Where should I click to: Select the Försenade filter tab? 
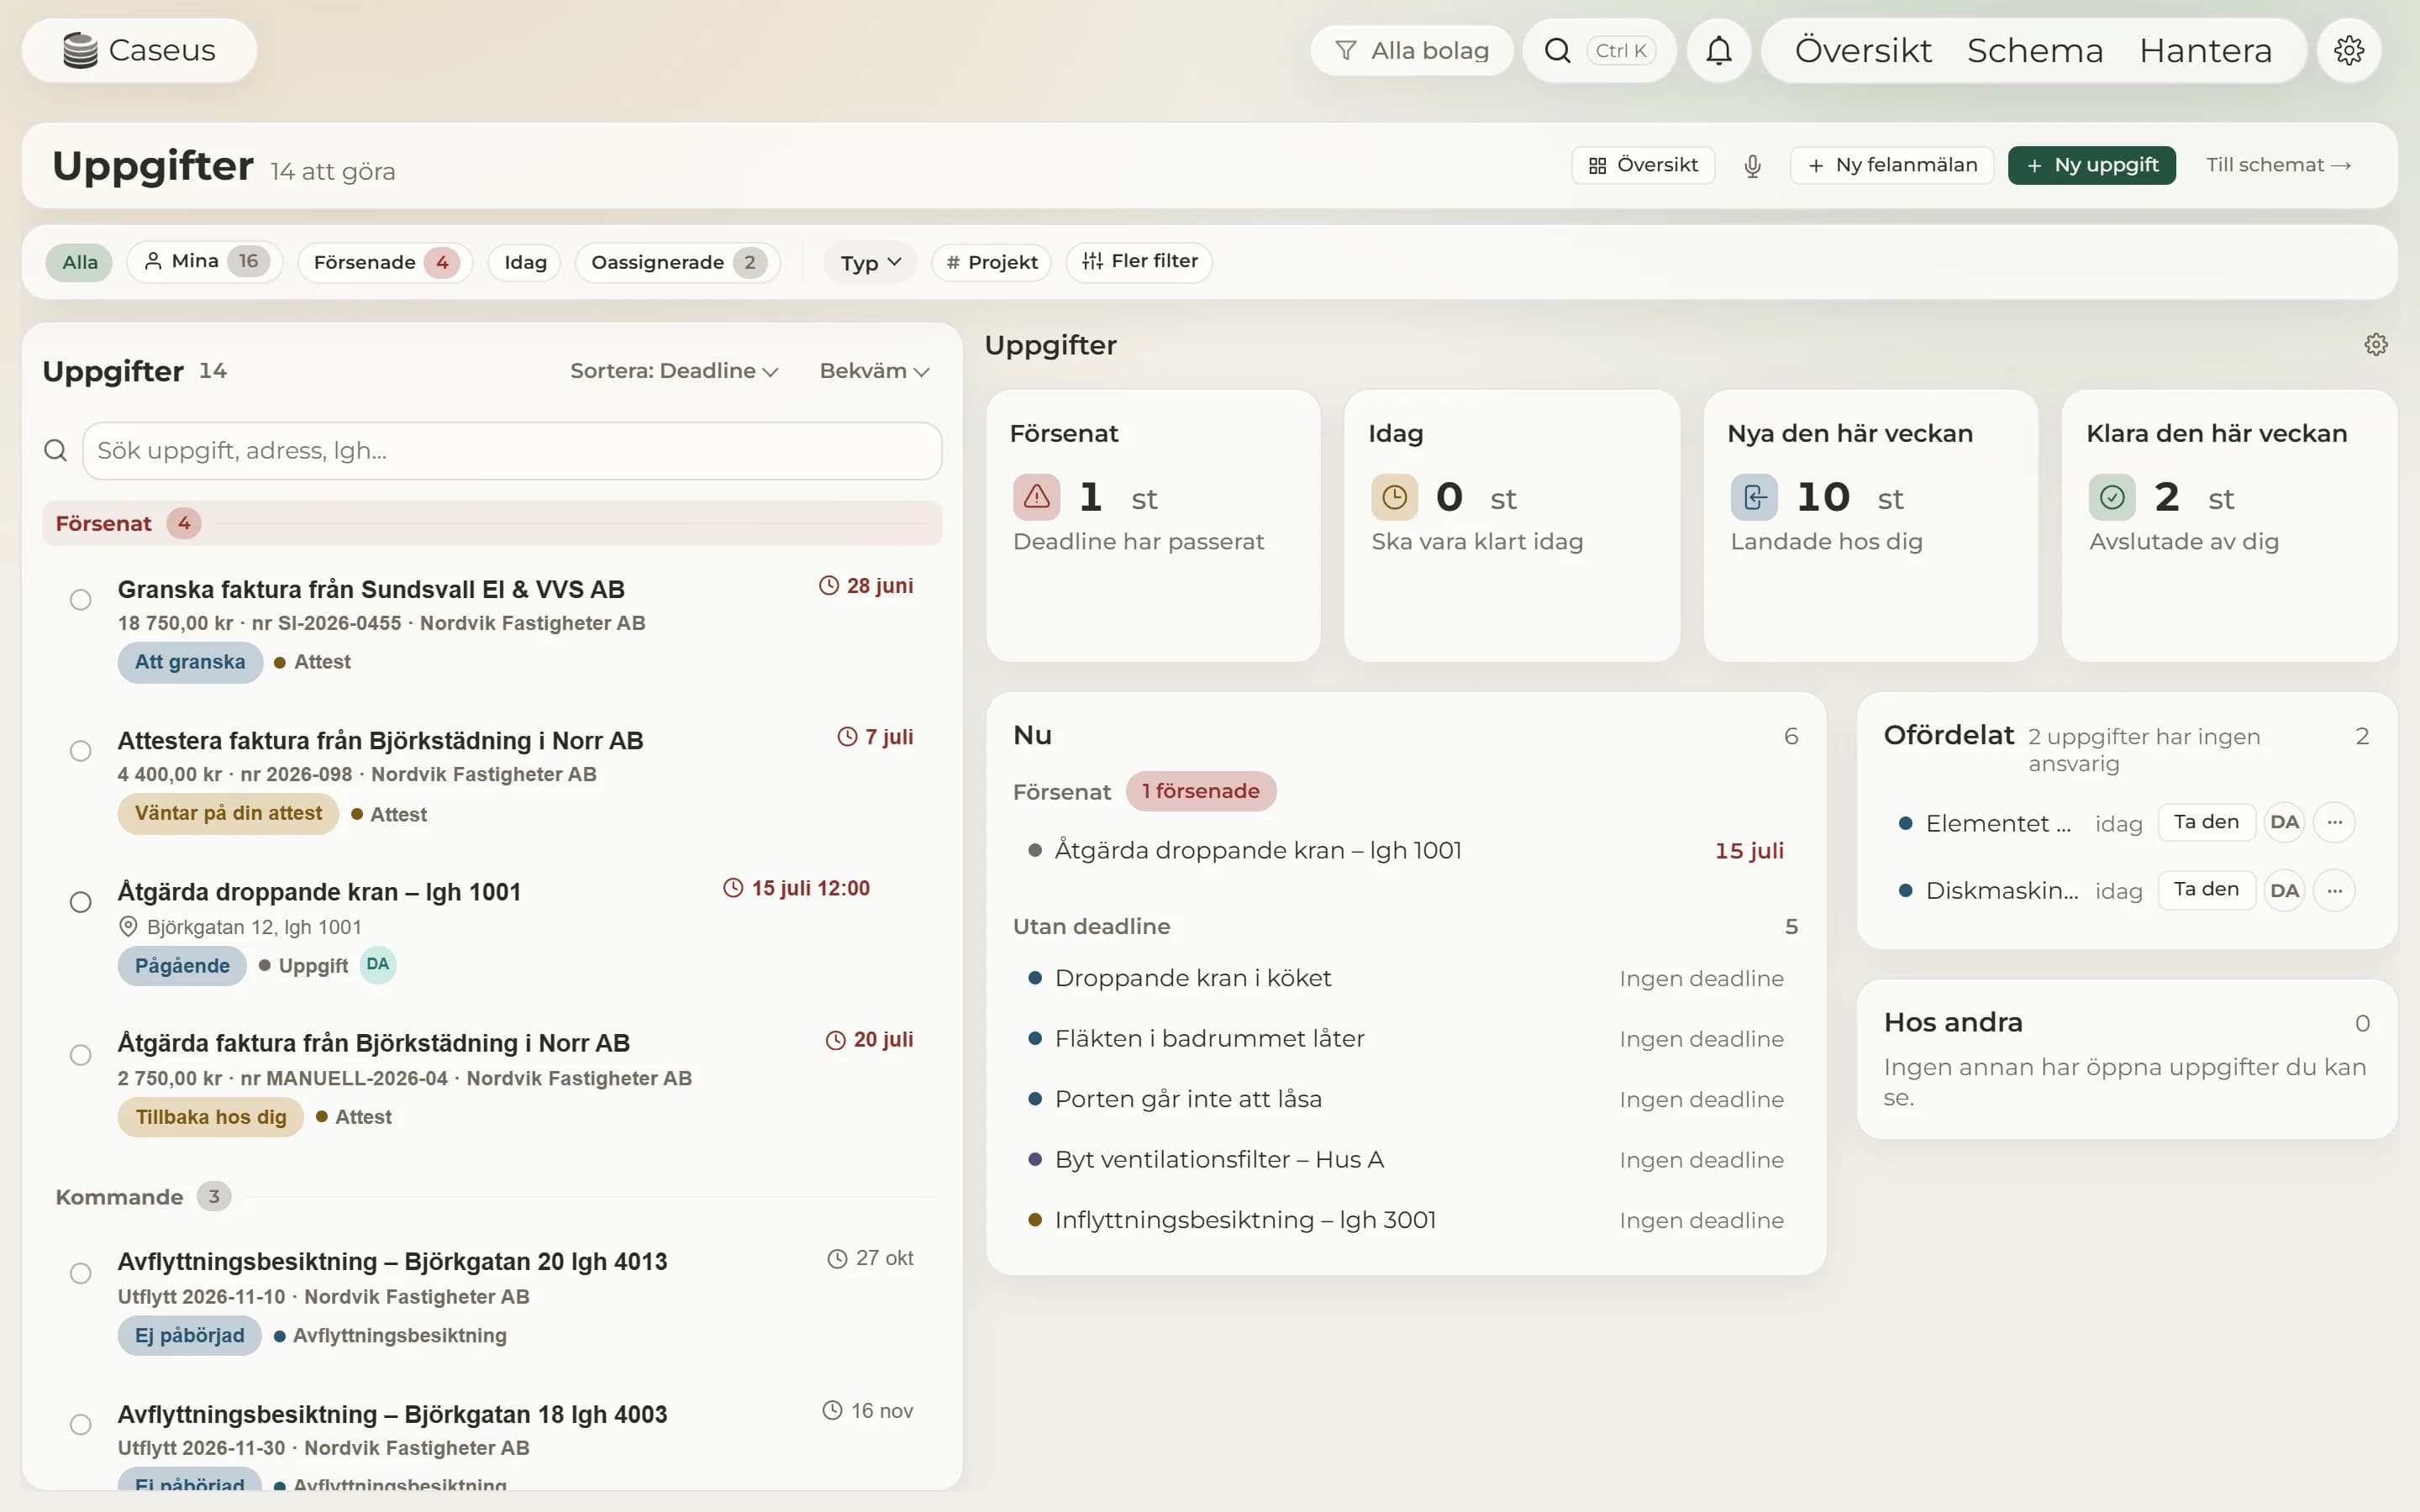pos(385,263)
